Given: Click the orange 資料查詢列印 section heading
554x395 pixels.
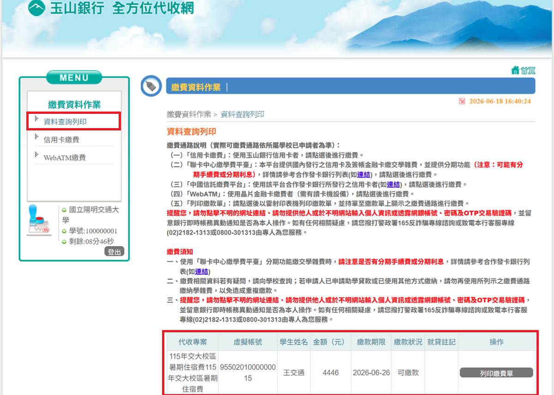Looking at the screenshot, I should [x=192, y=132].
